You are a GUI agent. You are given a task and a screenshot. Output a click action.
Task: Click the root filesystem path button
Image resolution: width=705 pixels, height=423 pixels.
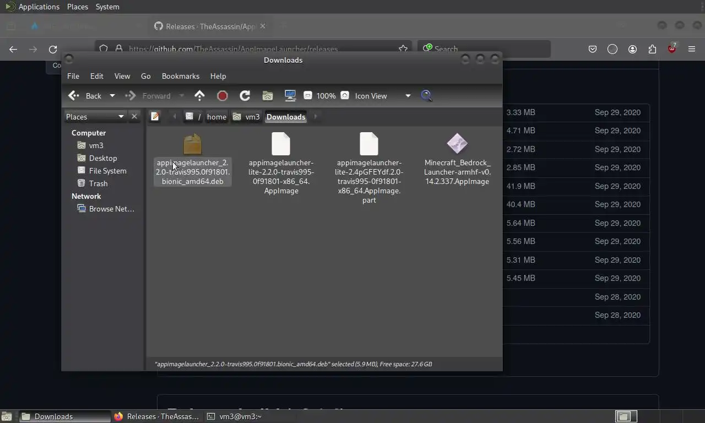coord(193,116)
